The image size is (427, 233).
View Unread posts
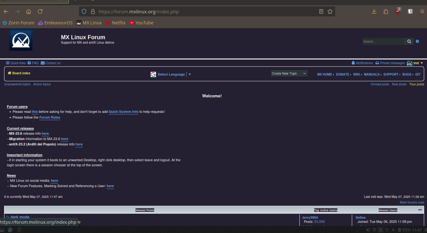coord(380,84)
